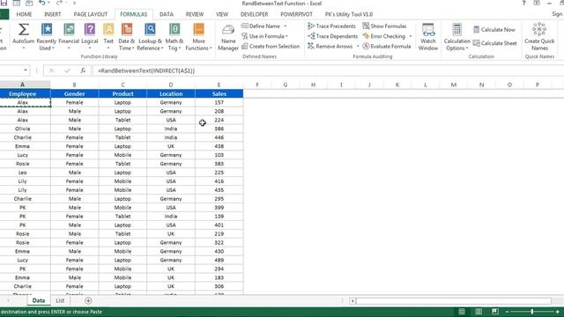
Task: Click Trace Dependents
Action: coord(333,36)
